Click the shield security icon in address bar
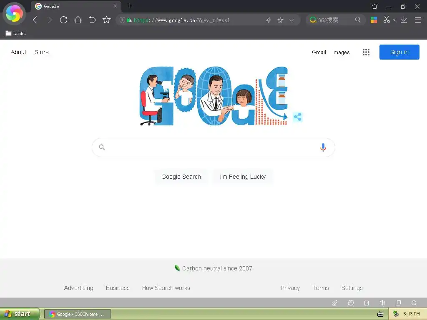427x320 pixels. [x=122, y=20]
